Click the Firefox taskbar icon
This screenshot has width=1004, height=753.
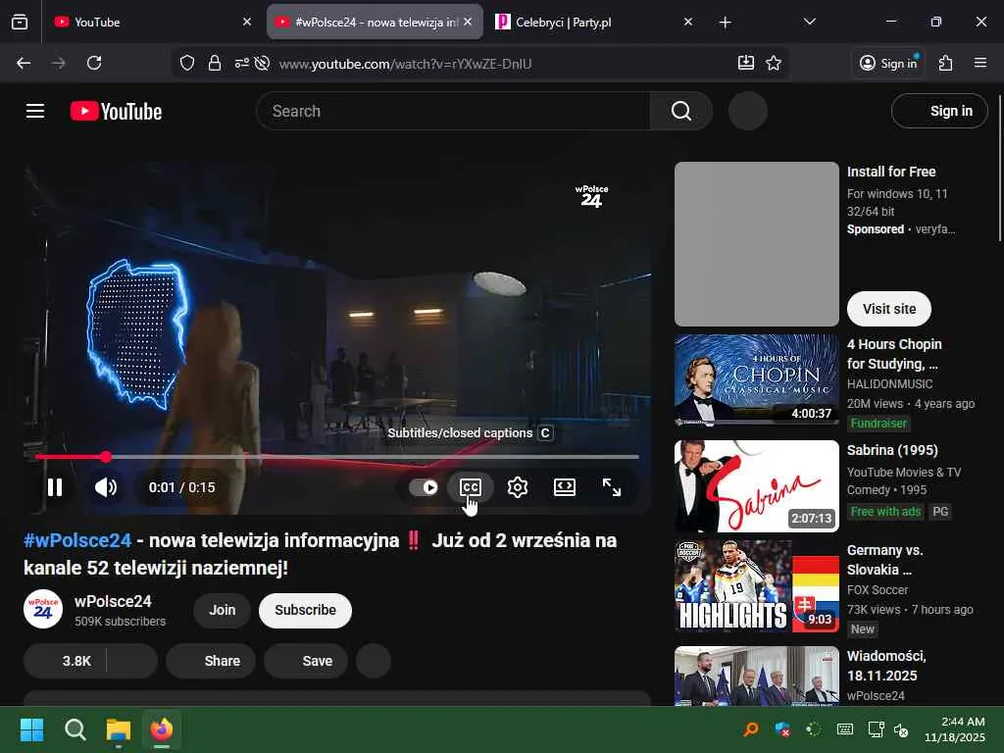coord(162,729)
